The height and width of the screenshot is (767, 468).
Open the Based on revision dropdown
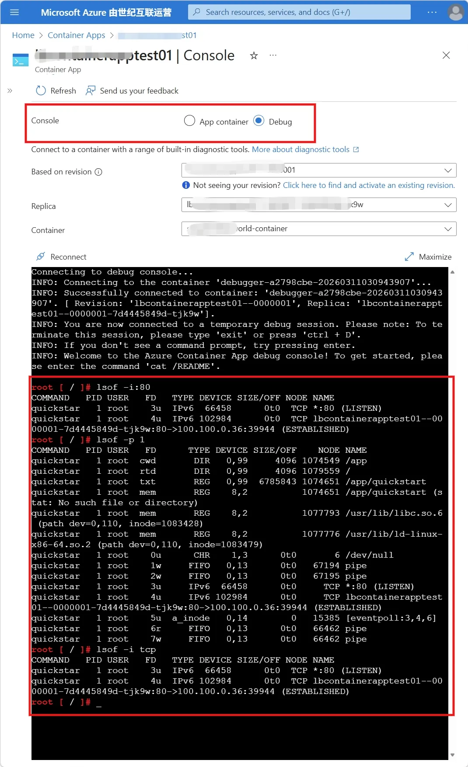pyautogui.click(x=319, y=170)
